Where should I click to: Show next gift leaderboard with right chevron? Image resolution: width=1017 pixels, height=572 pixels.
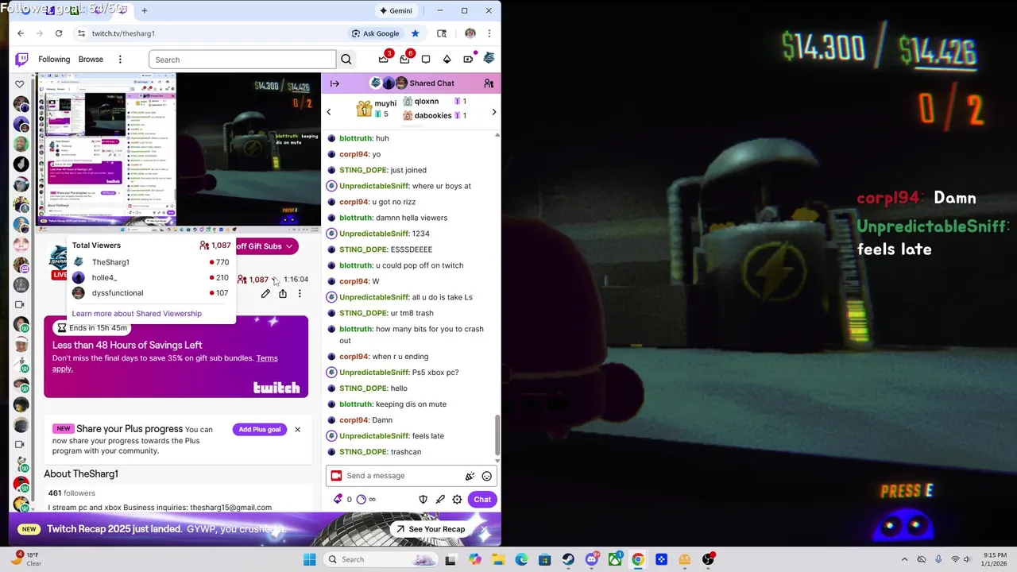[x=493, y=112]
